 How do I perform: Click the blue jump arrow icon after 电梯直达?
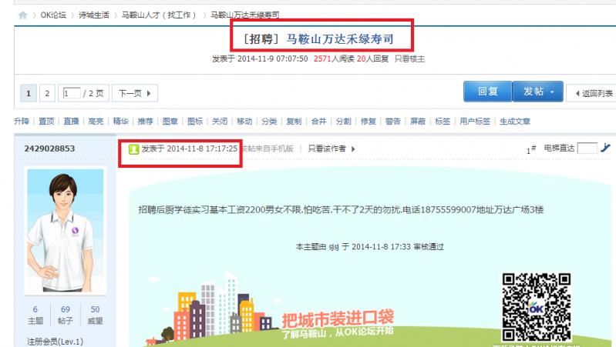(605, 148)
